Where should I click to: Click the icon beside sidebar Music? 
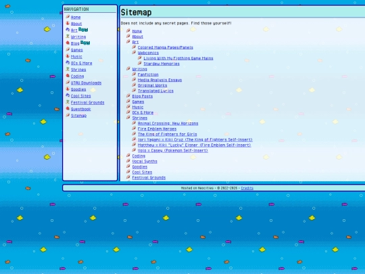(68, 56)
